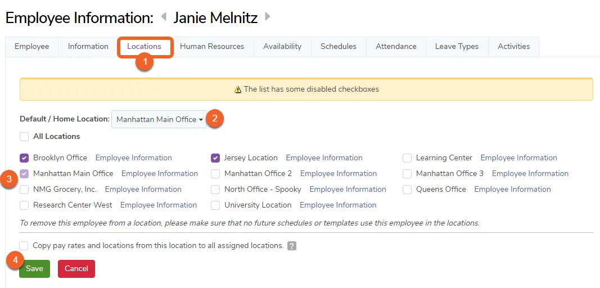Go to next employee arrow

(268, 17)
